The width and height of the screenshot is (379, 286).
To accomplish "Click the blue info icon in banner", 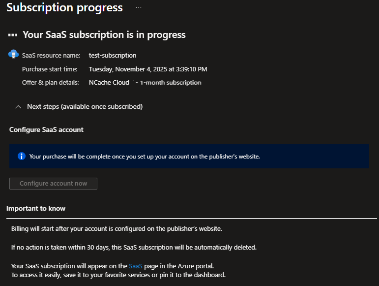I will (22, 157).
